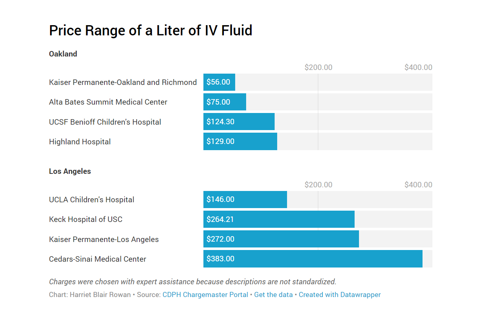Click the Get the data link
The image size is (493, 328).
[x=273, y=295]
